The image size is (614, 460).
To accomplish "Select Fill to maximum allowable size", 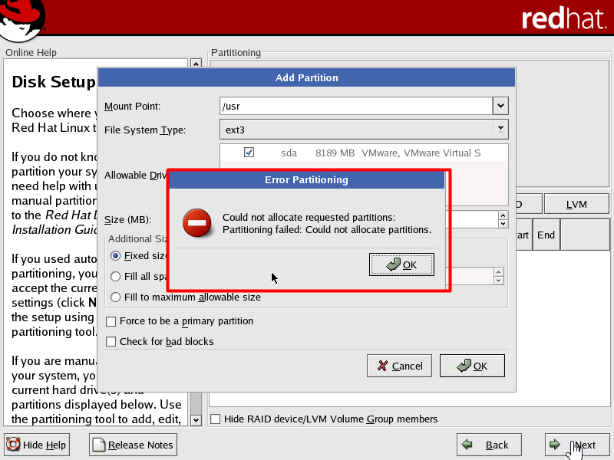I will [x=115, y=297].
